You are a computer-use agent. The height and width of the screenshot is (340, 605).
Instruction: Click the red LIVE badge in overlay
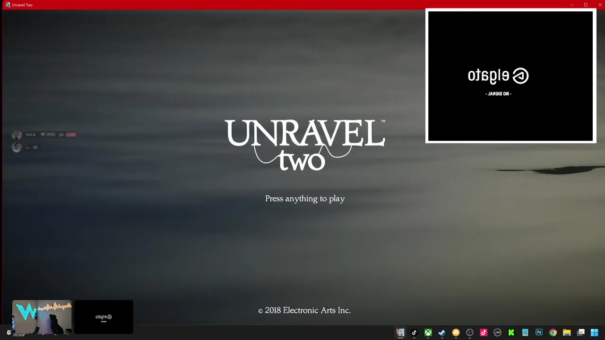(x=71, y=135)
